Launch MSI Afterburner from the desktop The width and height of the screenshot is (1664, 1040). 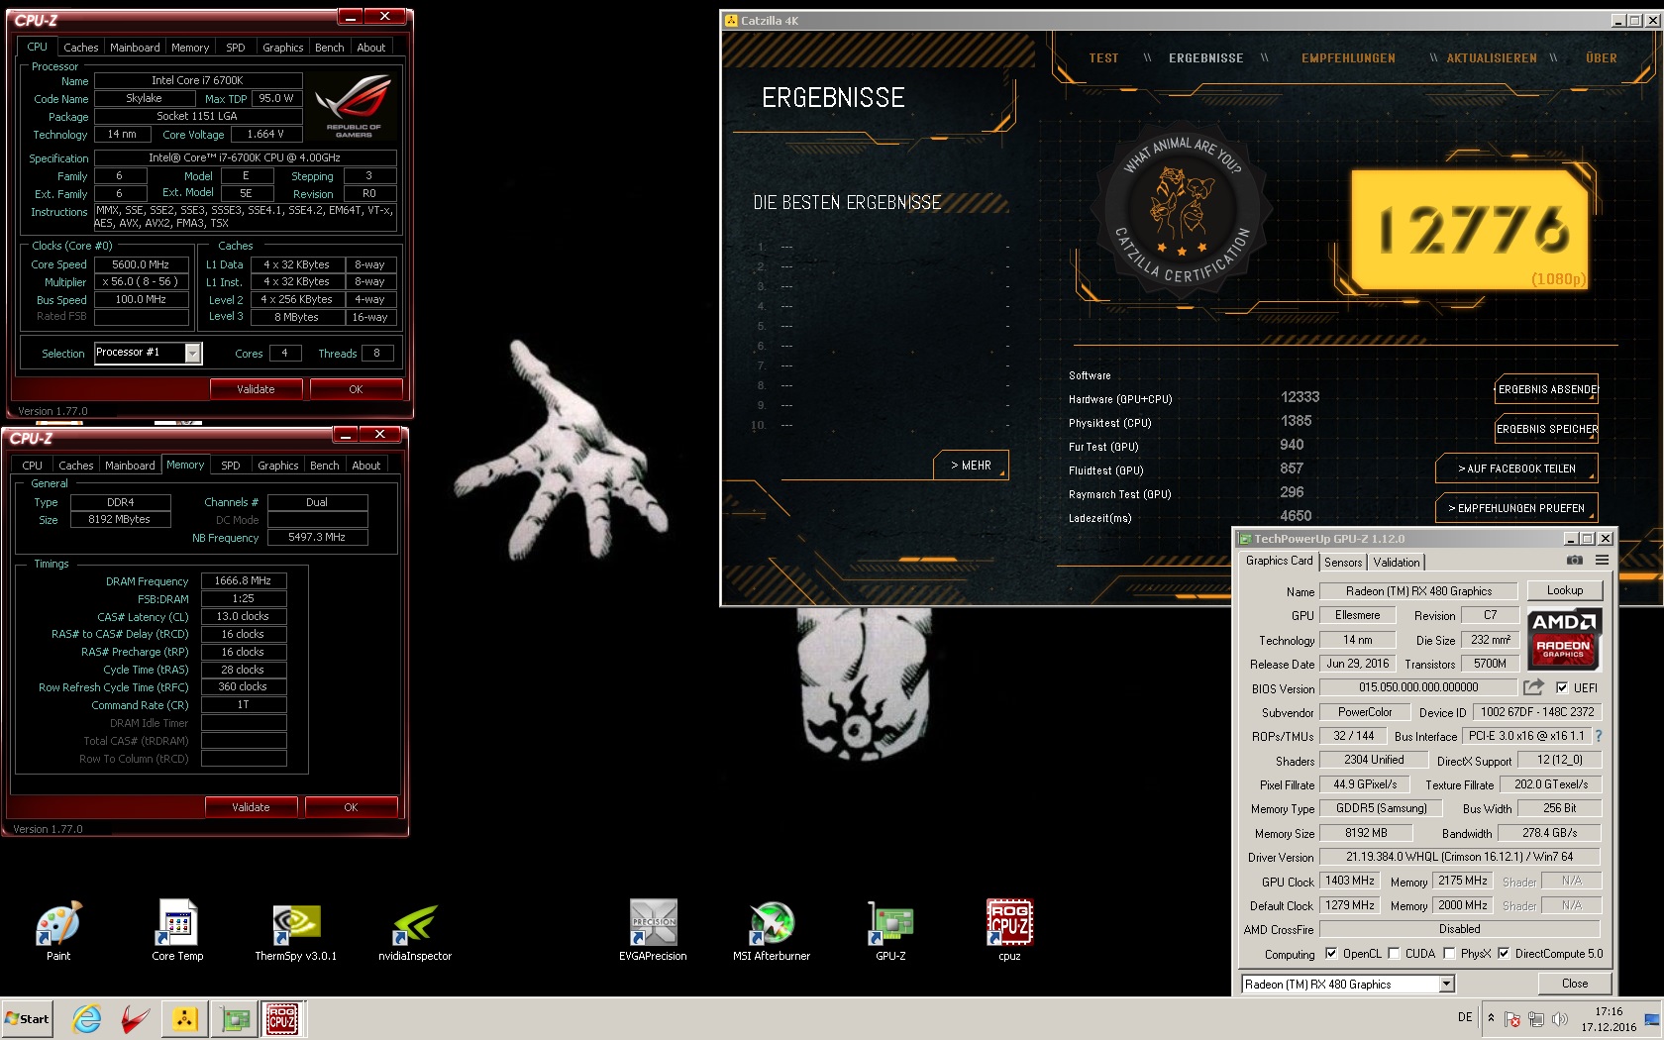pos(772,930)
